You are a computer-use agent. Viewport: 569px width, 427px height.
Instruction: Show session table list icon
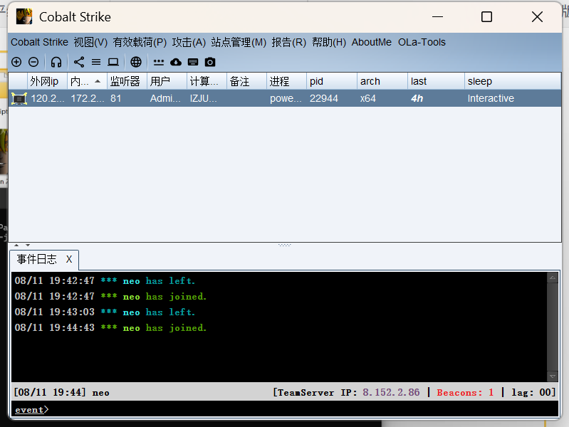point(96,62)
